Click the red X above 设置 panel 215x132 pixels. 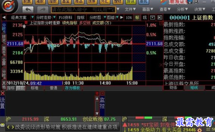3,93
